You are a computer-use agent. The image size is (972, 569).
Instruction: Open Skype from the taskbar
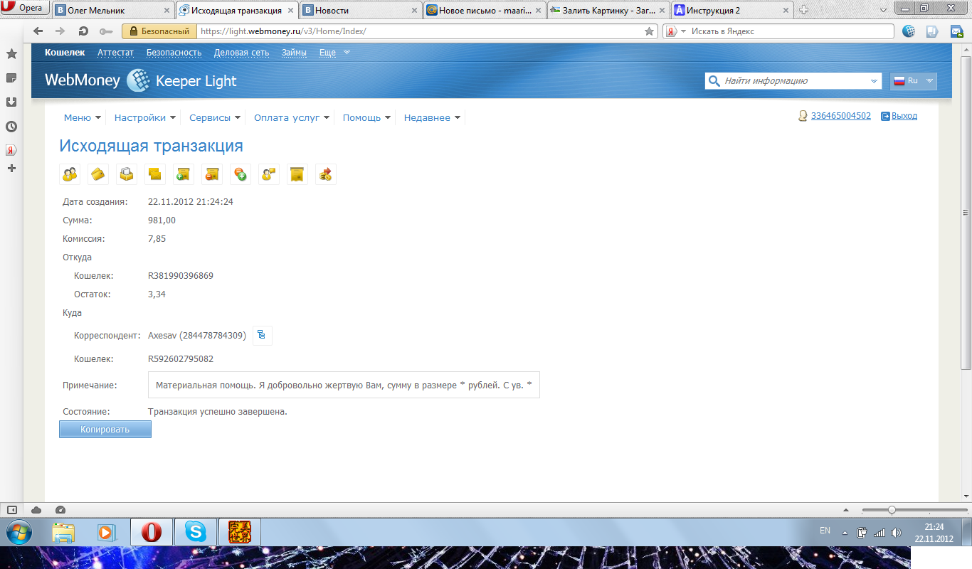(196, 532)
